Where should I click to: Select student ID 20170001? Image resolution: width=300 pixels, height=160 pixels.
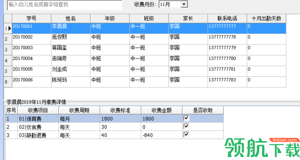pos(32,29)
